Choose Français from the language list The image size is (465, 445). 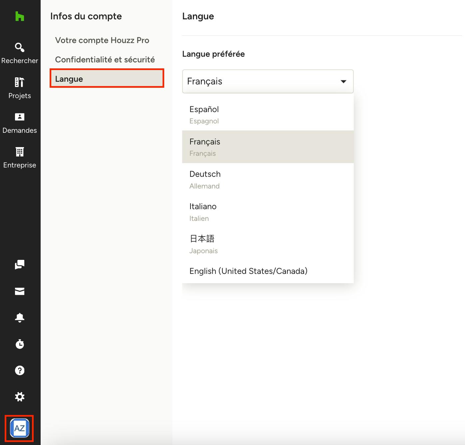click(268, 147)
